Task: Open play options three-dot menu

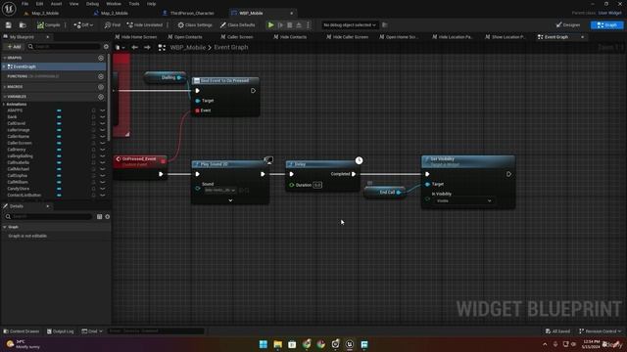Action: coord(308,25)
